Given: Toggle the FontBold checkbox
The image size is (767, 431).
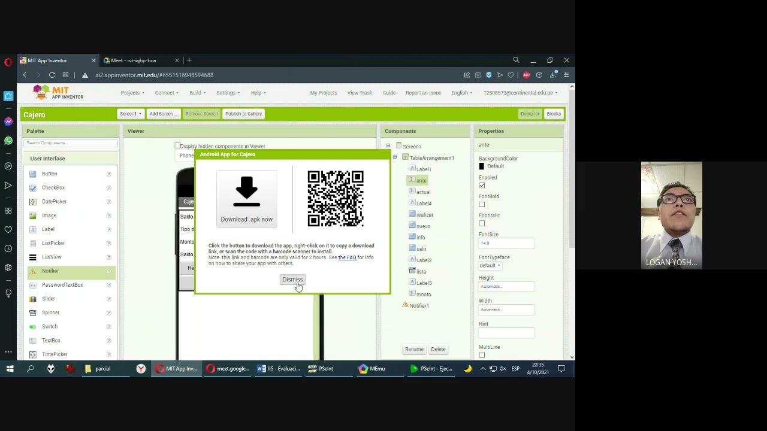Looking at the screenshot, I should pos(482,205).
